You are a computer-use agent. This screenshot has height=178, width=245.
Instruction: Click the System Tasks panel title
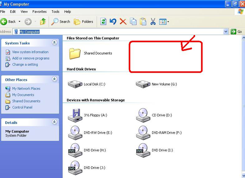pyautogui.click(x=17, y=43)
